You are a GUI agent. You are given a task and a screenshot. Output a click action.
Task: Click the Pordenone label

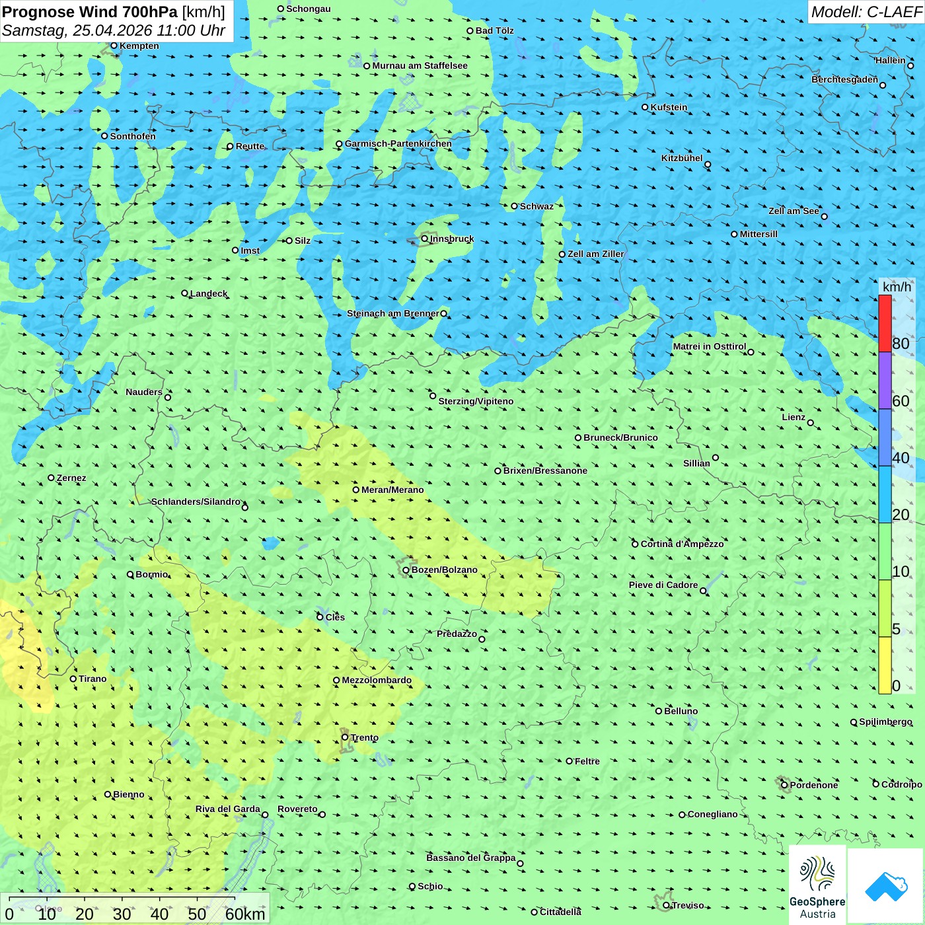click(814, 785)
